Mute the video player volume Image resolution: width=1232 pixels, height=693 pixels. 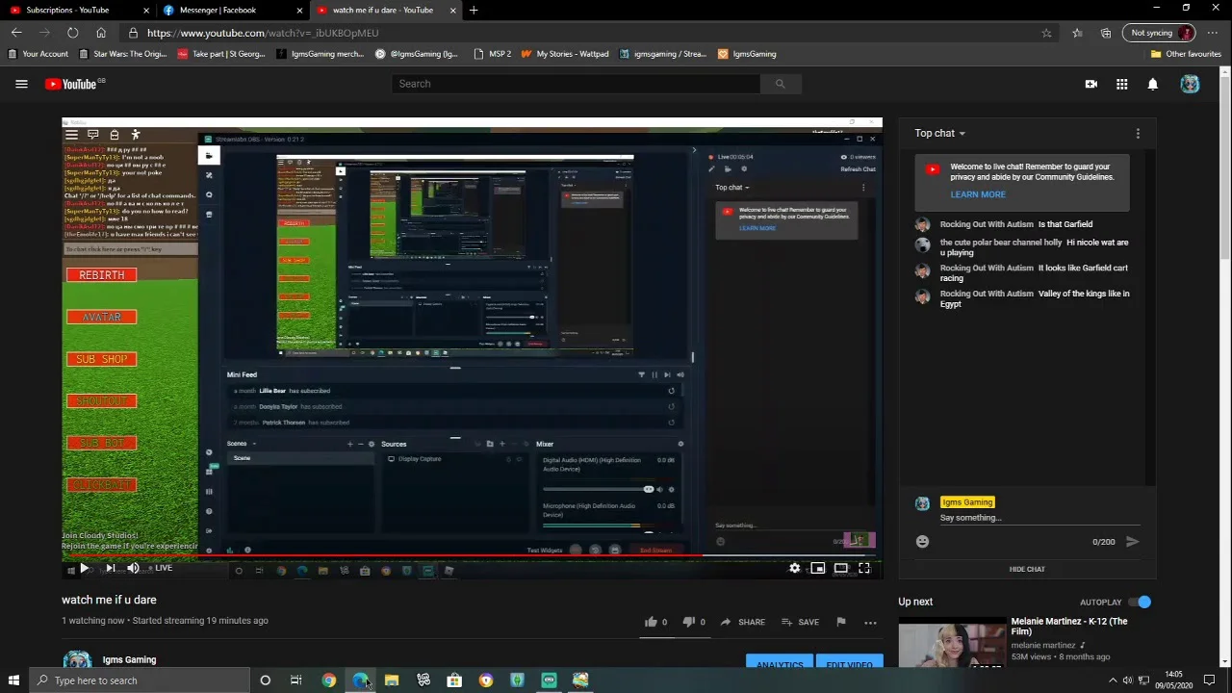point(133,569)
